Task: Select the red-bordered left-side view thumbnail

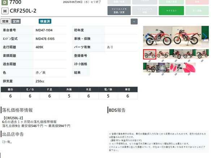Action: (x=150, y=54)
